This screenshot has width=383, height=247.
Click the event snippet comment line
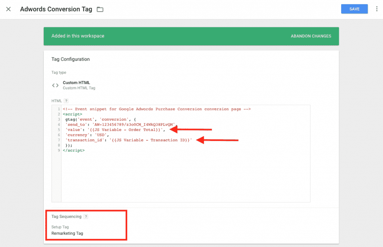[157, 109]
